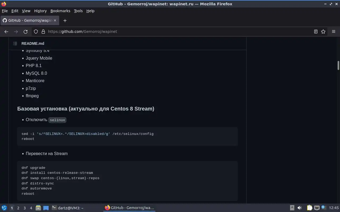Click 'dnf install centos-release-stream' code line
The image size is (340, 212).
57,173
